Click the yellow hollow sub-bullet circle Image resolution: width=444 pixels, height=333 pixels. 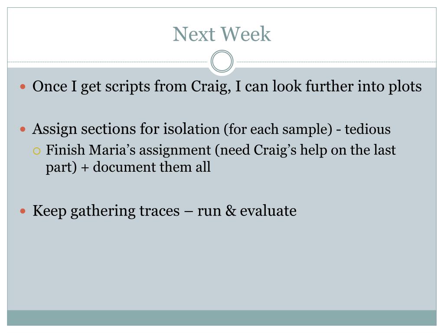(x=36, y=151)
